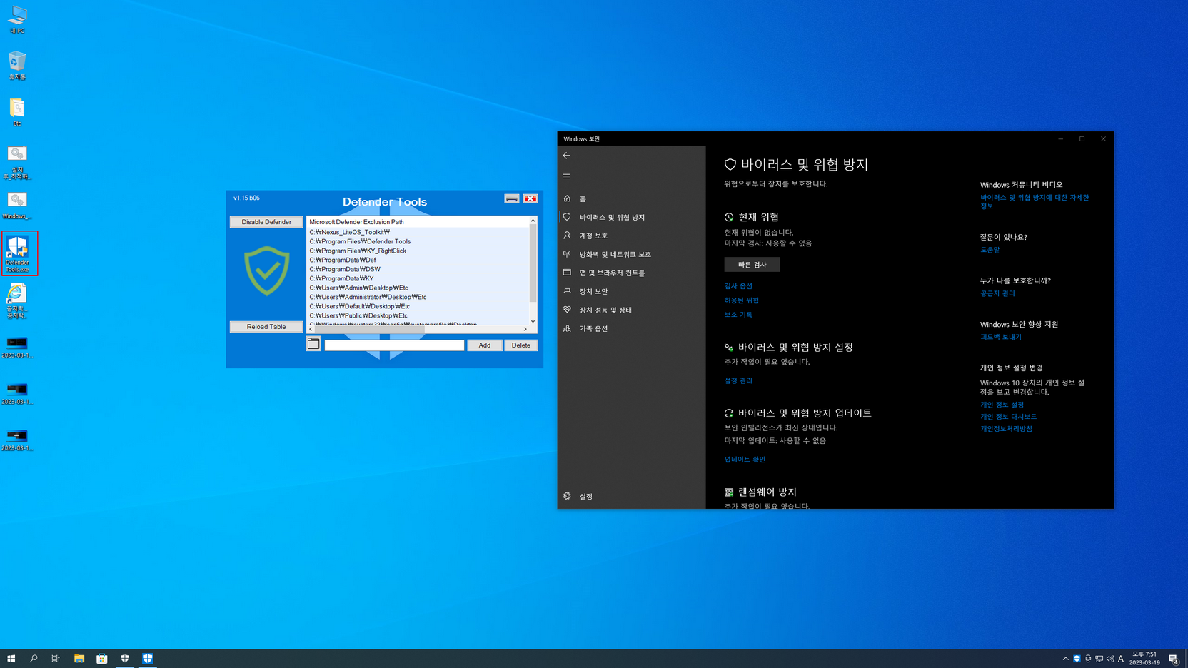Select the Windows_ batch file desktop icon
Screen dimensions: 1188x668
17,205
